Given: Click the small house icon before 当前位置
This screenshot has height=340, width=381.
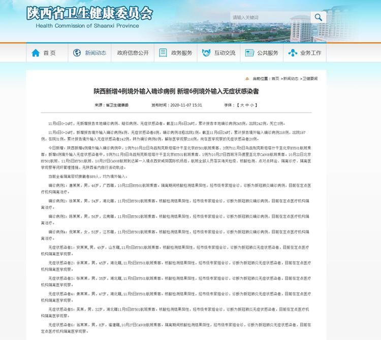Looking at the screenshot, I should point(247,79).
